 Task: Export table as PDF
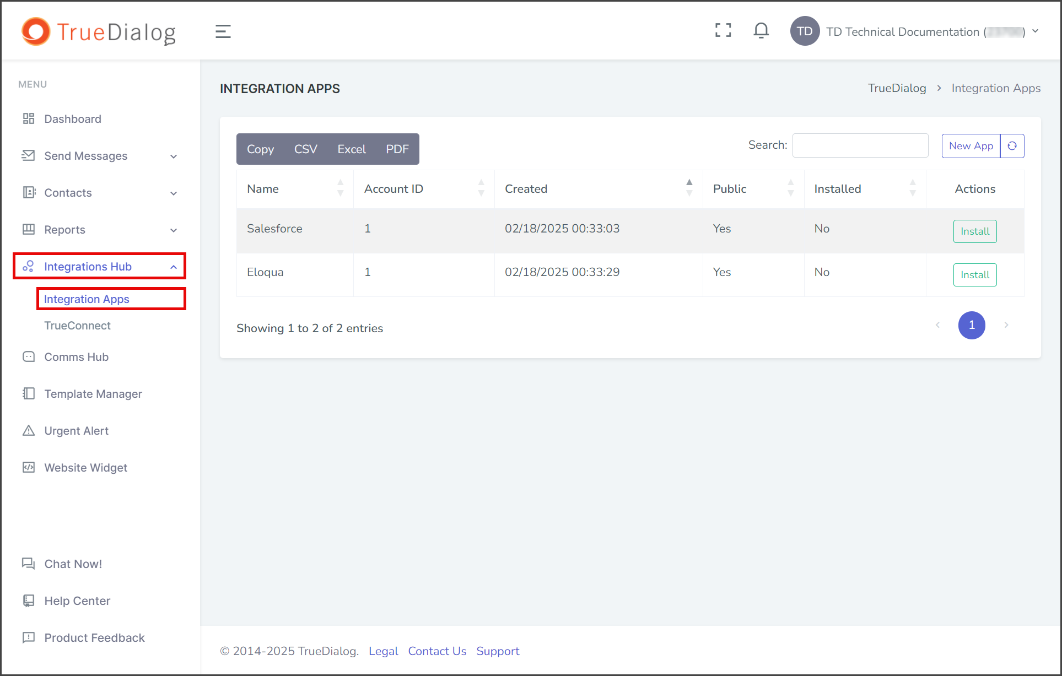[397, 149]
